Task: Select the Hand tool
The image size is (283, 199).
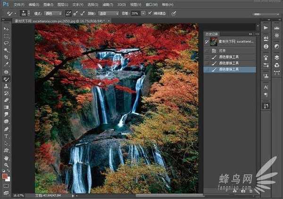Action: point(7,158)
